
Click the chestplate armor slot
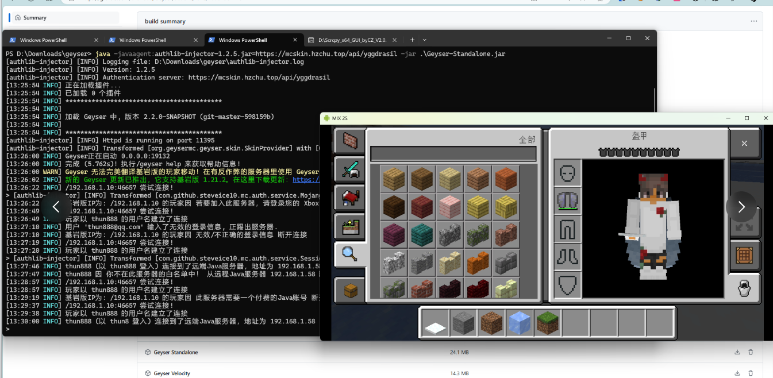568,200
